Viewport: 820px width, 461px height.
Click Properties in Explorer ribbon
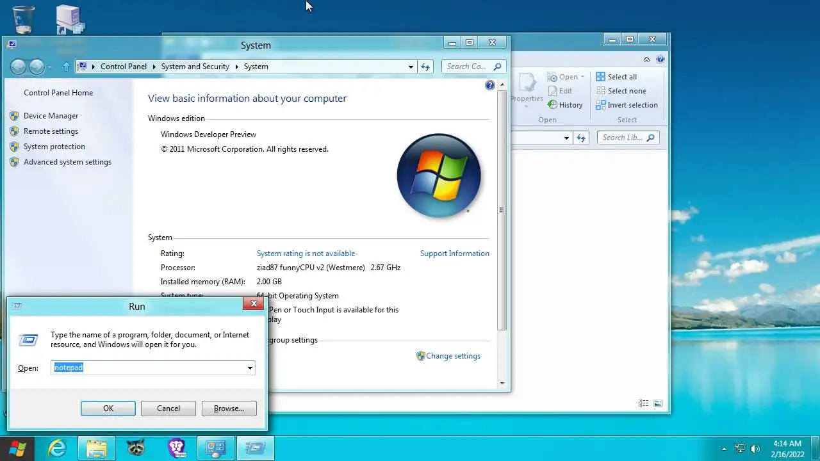(527, 90)
